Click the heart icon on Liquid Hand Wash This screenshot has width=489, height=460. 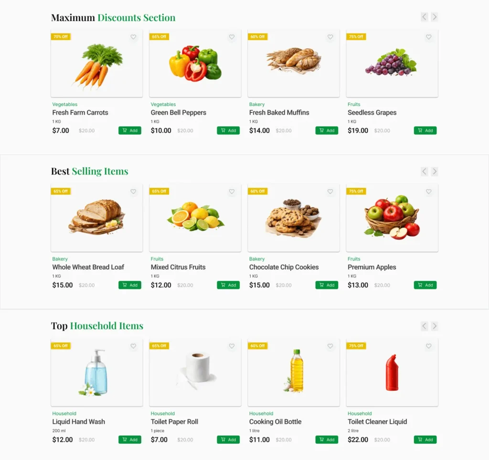tap(133, 346)
